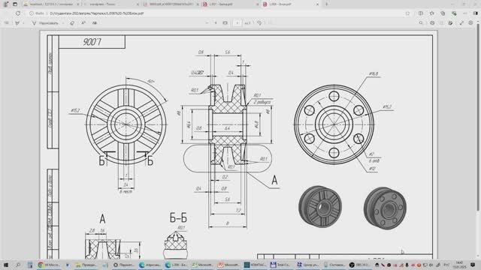Open the Windows notification center
Image resolution: width=481 pixels, height=270 pixels.
[x=473, y=265]
